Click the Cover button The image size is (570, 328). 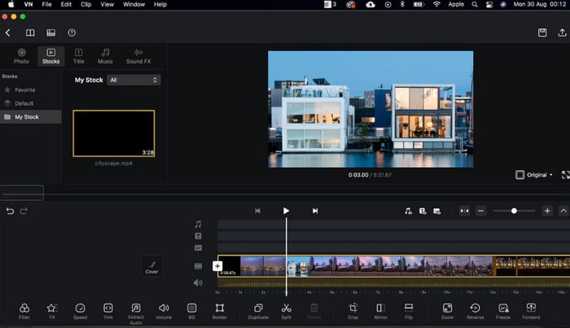click(151, 266)
